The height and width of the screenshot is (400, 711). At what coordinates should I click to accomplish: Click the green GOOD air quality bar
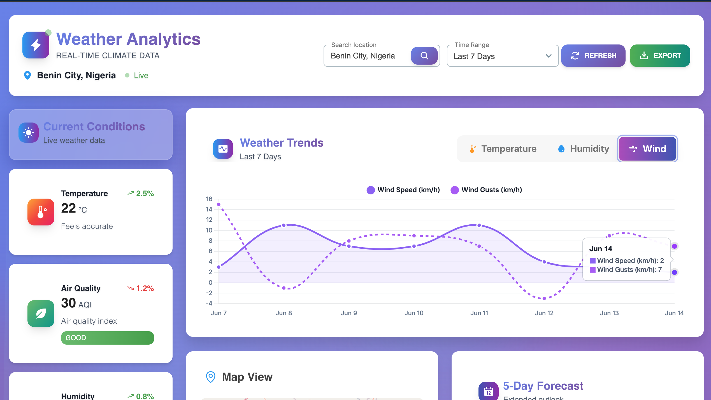point(108,338)
